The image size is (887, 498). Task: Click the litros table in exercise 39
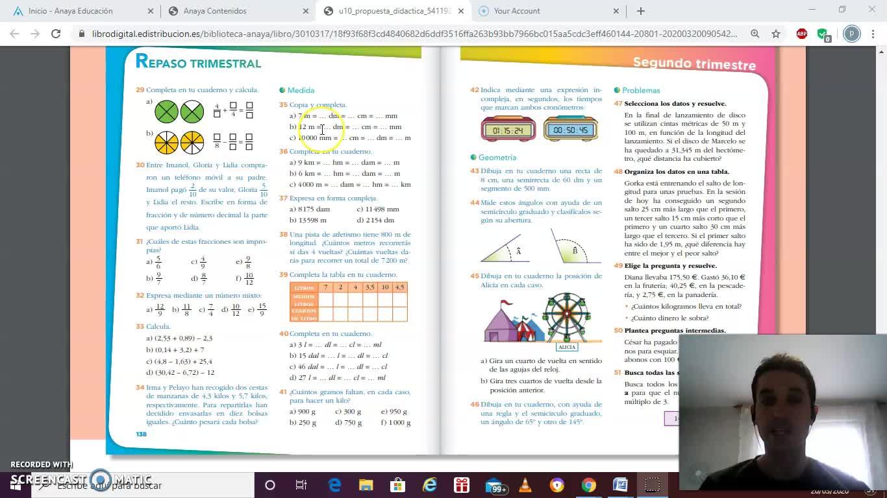tap(349, 302)
